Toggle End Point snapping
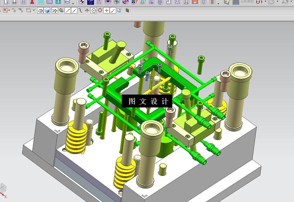Viewport: 294px width, 202px height. (x=68, y=11)
